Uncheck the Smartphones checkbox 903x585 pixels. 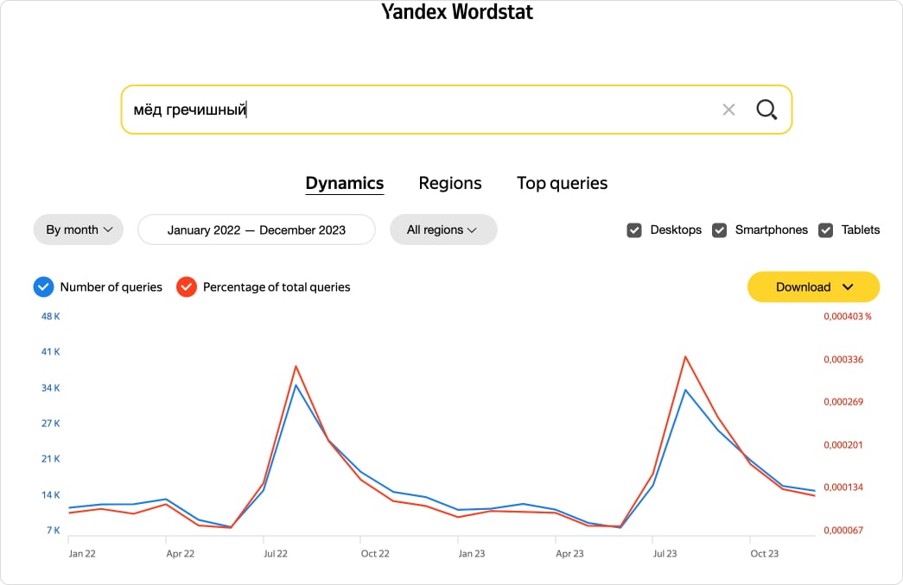(719, 230)
